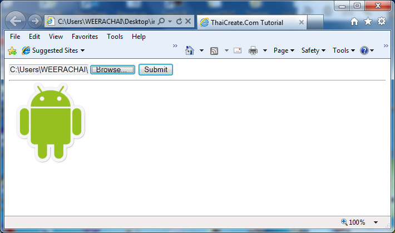Stop loading with the address bar X
The image size is (395, 233).
coord(188,21)
